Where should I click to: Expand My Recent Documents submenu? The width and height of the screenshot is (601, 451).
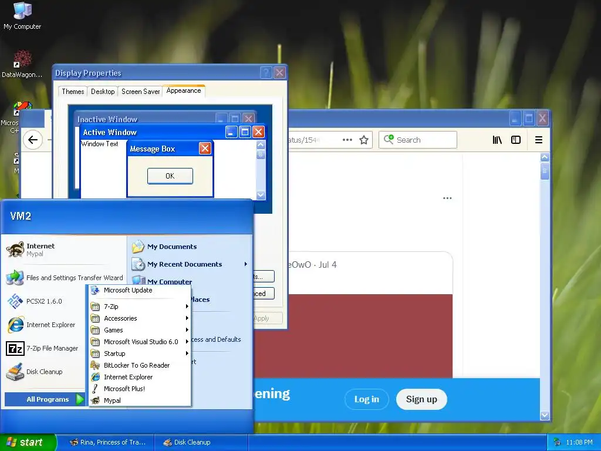190,264
